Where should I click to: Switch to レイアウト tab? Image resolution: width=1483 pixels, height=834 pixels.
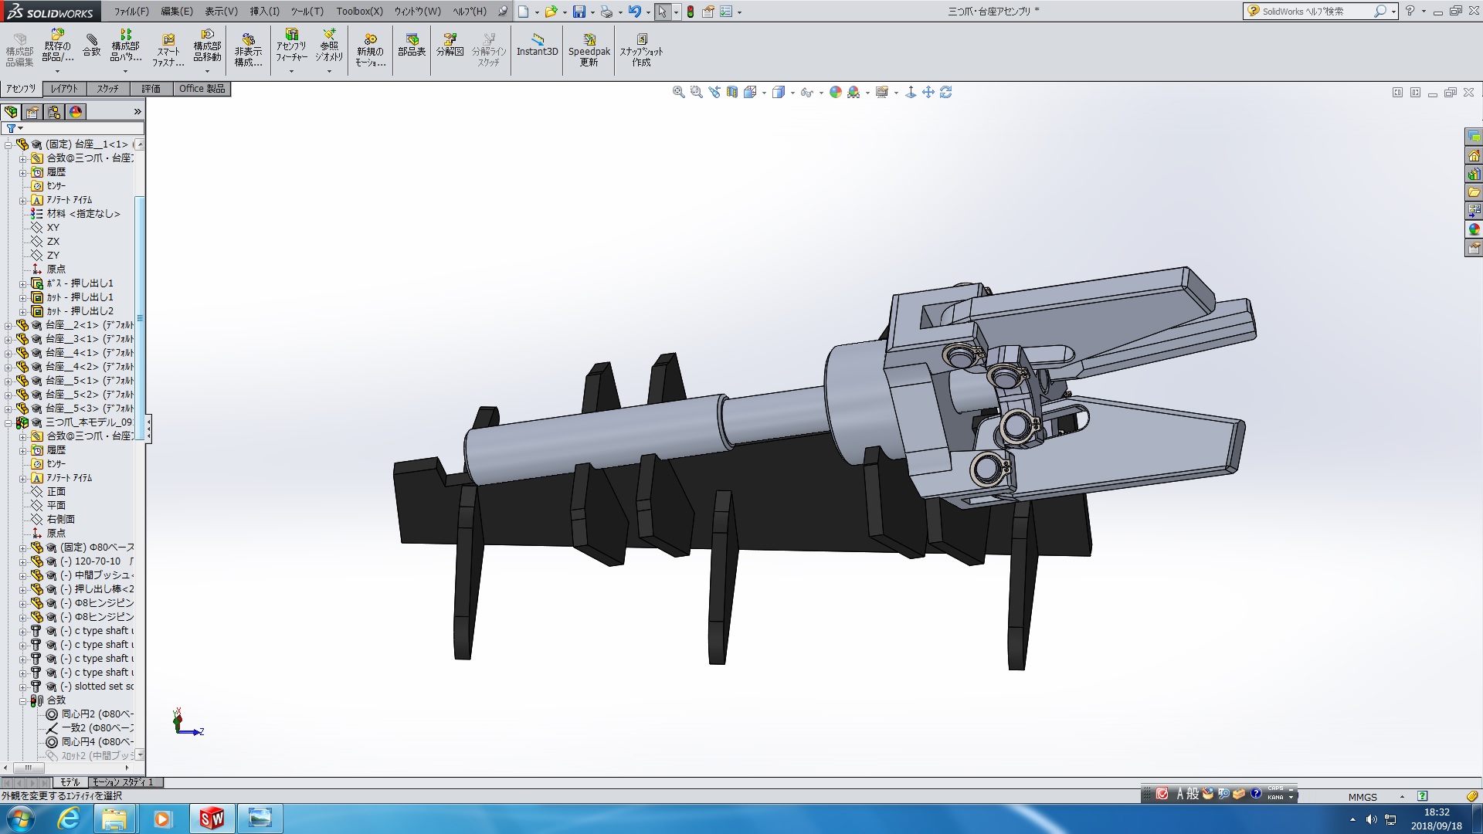pos(64,89)
